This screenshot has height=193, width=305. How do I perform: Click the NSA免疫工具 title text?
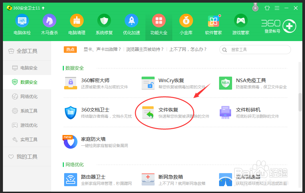pos(251,81)
